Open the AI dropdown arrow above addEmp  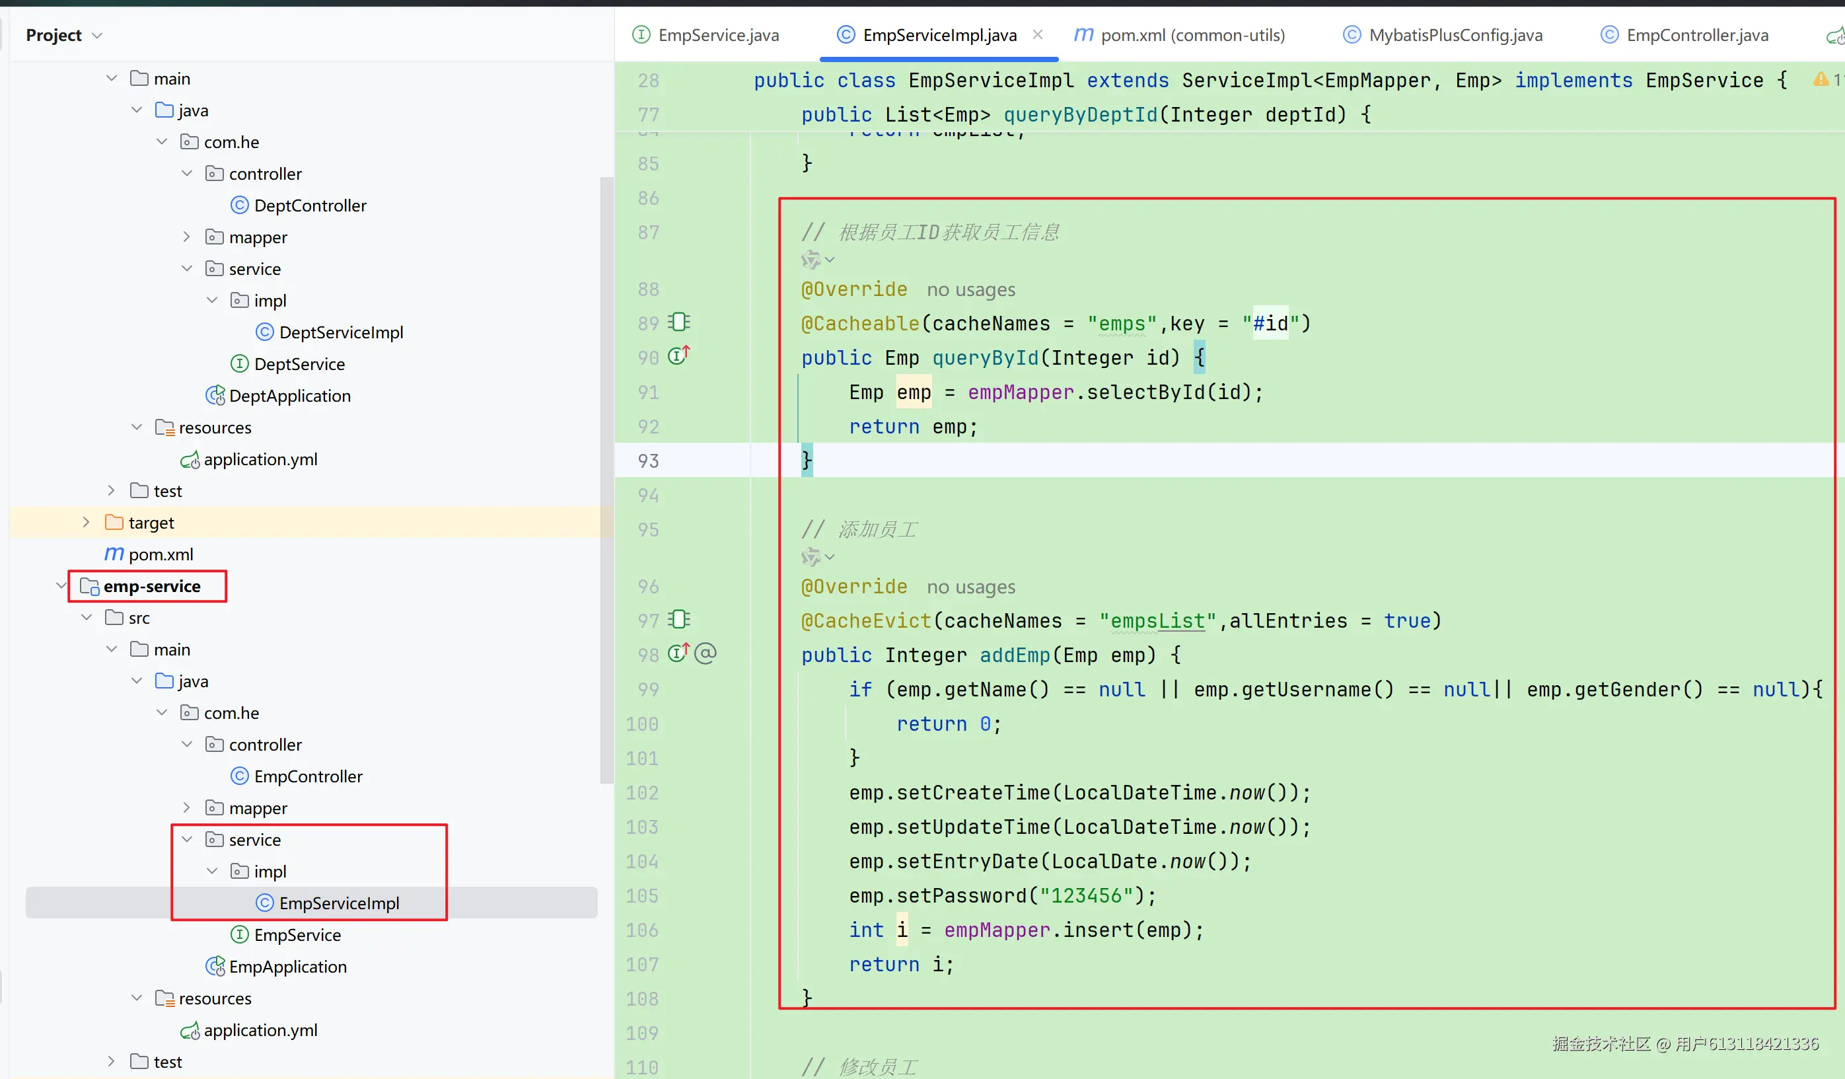click(x=830, y=558)
